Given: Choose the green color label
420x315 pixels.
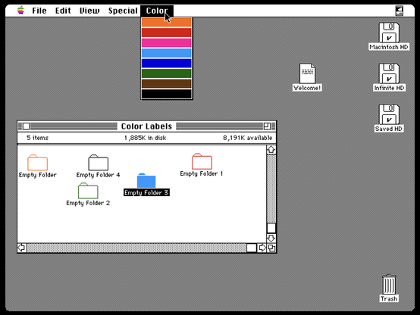Looking at the screenshot, I should coord(166,73).
